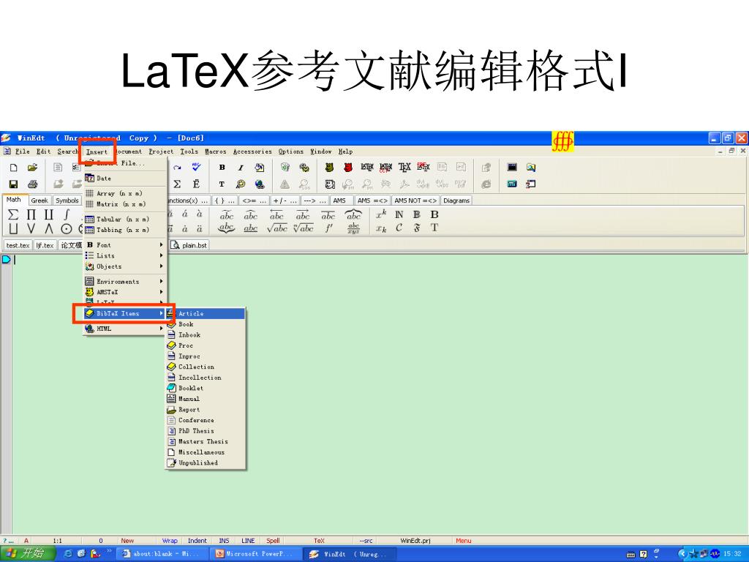Choose Article from BibTeX submenu
This screenshot has width=749, height=562.
206,313
